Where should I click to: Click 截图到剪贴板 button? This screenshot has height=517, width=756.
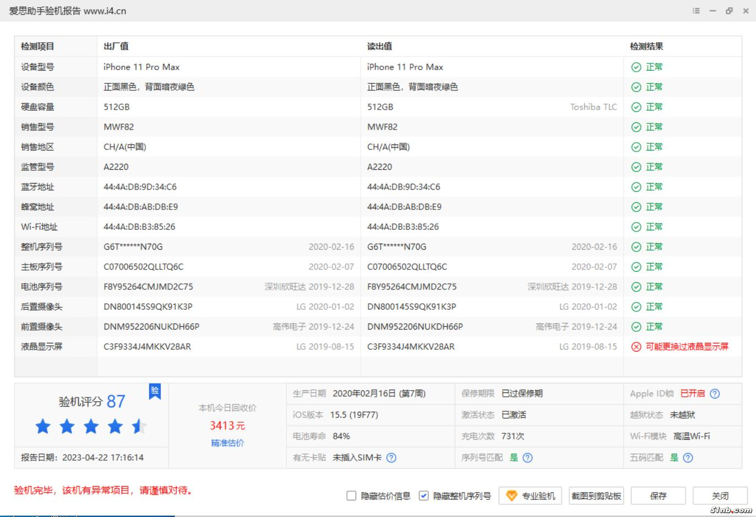(x=596, y=496)
